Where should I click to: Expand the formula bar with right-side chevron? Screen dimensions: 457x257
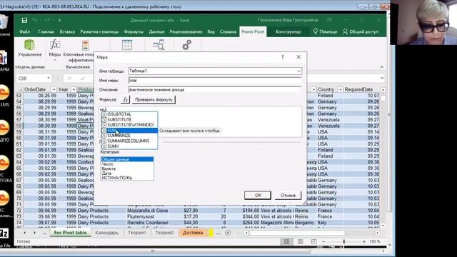[382, 78]
